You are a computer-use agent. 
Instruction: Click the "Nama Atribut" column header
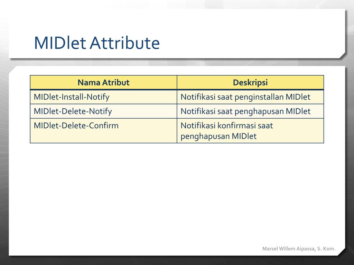(103, 82)
